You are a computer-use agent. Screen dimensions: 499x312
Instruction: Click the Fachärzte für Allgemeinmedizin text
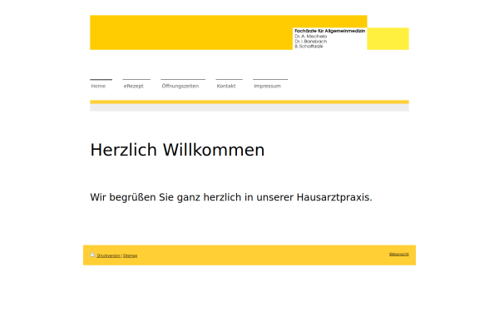pyautogui.click(x=329, y=31)
